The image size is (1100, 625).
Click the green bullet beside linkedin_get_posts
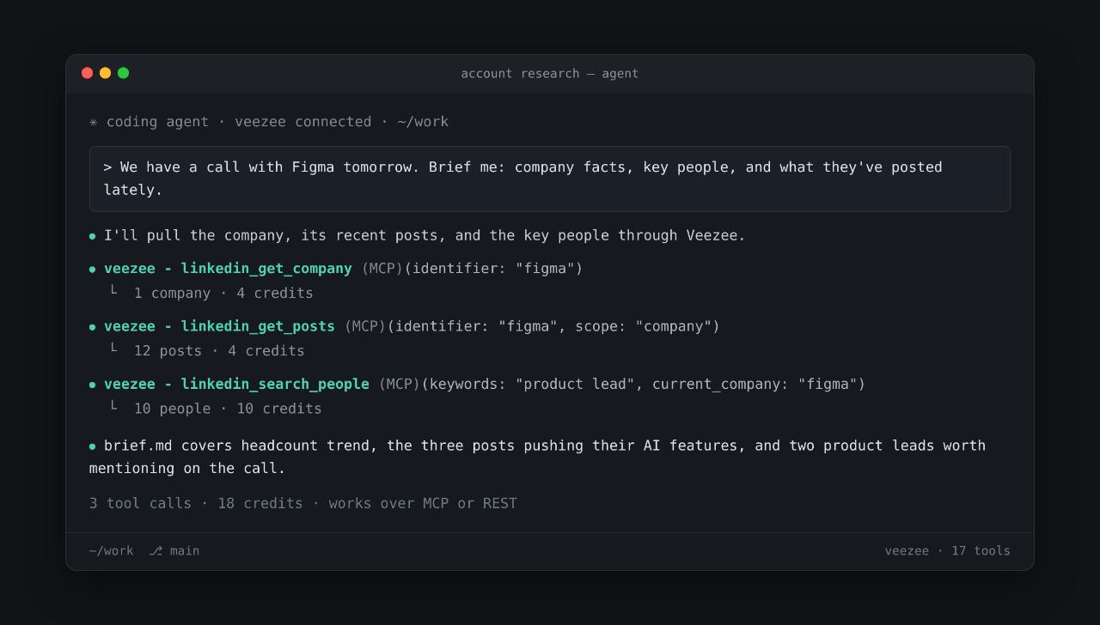93,327
